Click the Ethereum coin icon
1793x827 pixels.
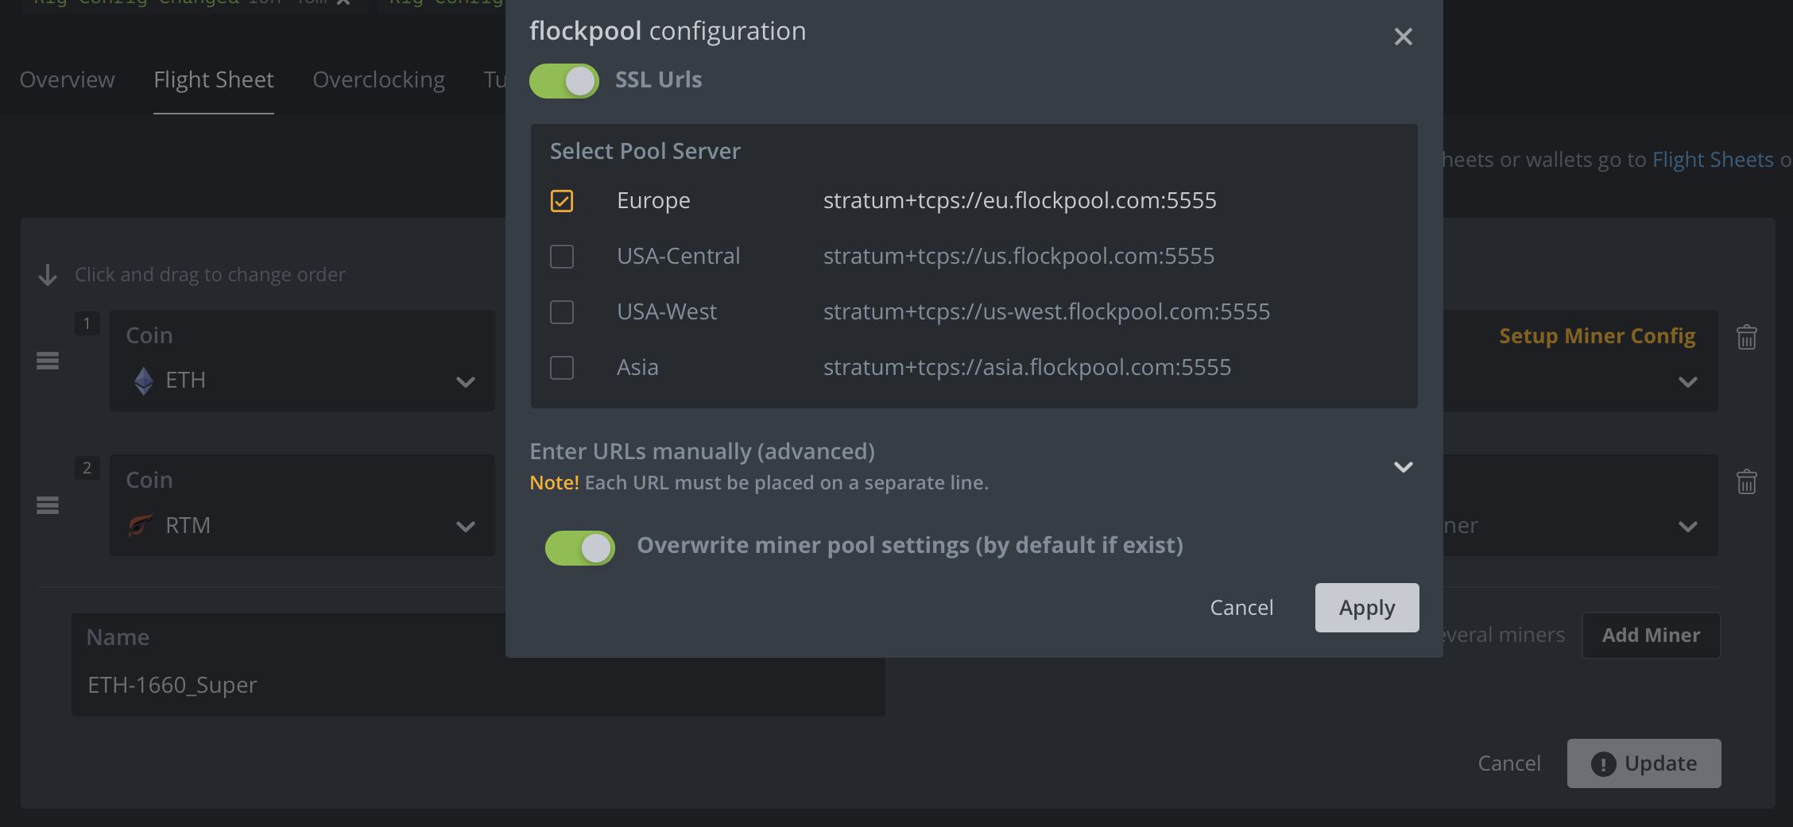[143, 381]
